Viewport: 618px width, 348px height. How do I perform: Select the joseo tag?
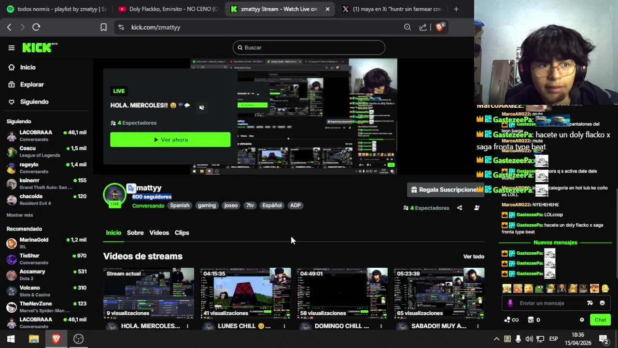(231, 205)
